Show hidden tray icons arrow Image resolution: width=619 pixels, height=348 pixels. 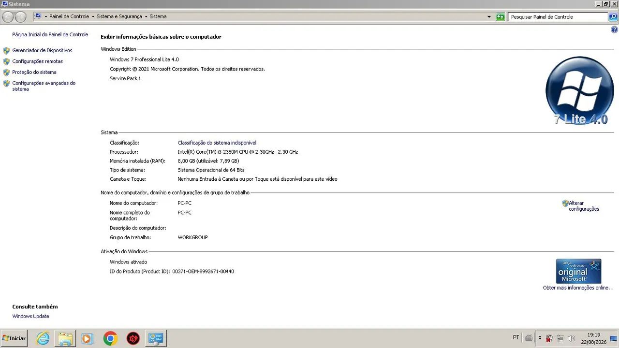pos(540,338)
